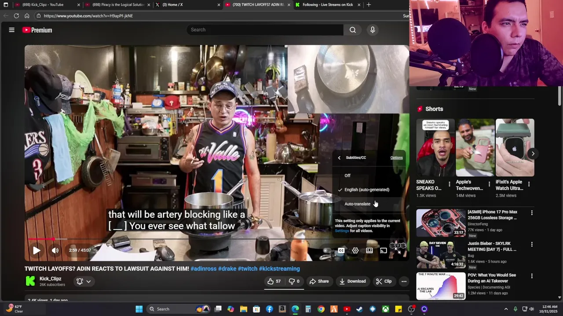Open options for SNEAKO SPEAKS short
The height and width of the screenshot is (316, 563).
click(449, 184)
